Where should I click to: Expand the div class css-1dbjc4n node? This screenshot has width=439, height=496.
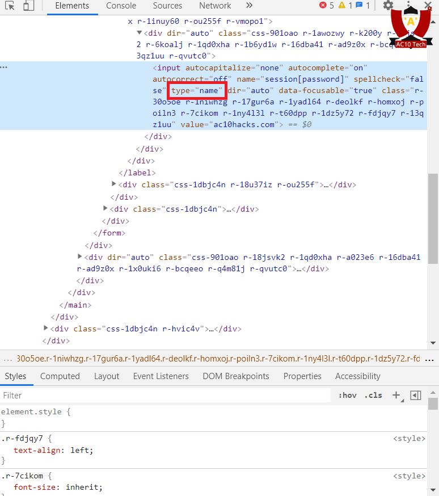[105, 208]
